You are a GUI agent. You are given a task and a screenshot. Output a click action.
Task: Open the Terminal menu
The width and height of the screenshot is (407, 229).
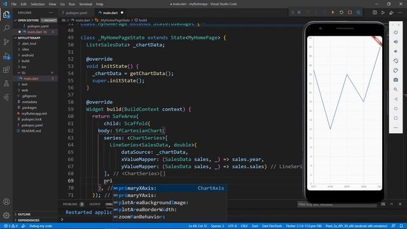point(86,4)
